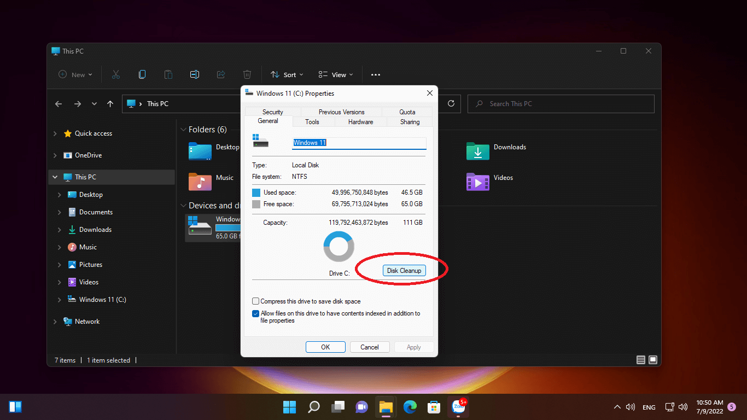Click the drive name field containing Windows 11

point(359,143)
